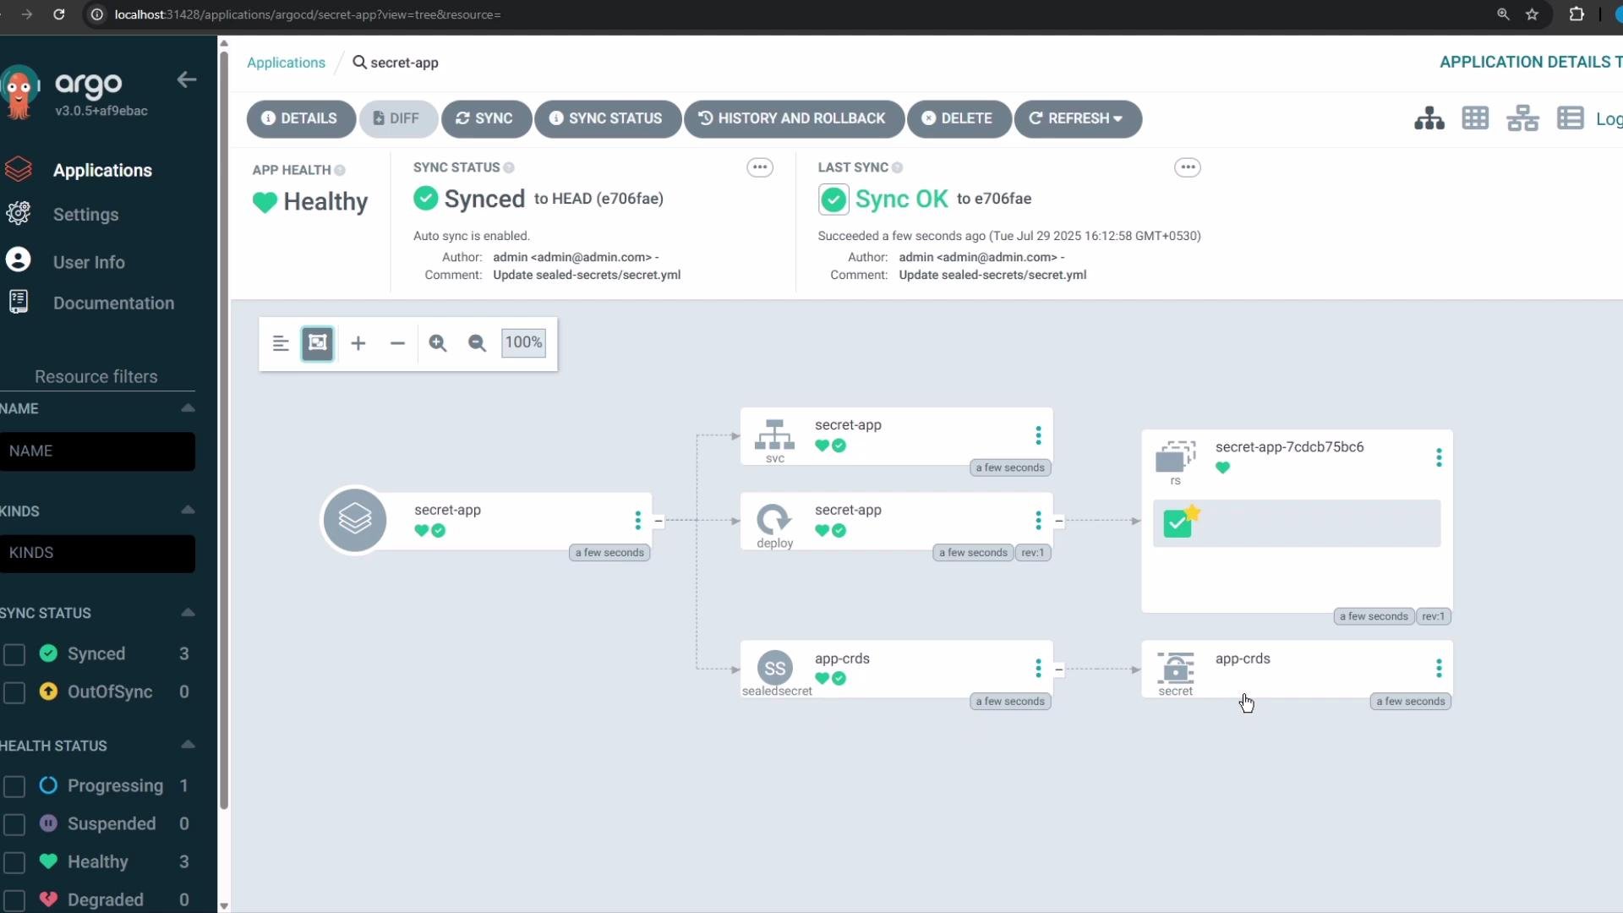The height and width of the screenshot is (913, 1623).
Task: Check the Degraded filter checkbox
Action: point(14,900)
